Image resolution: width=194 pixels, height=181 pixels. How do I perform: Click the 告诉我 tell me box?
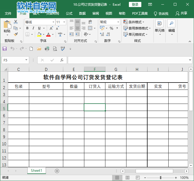coord(161,14)
